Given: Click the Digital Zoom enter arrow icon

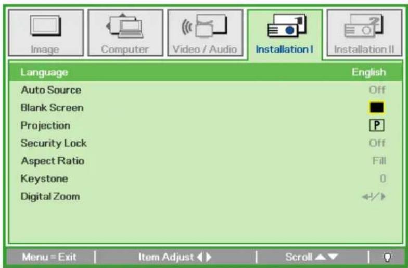Looking at the screenshot, I should [374, 197].
